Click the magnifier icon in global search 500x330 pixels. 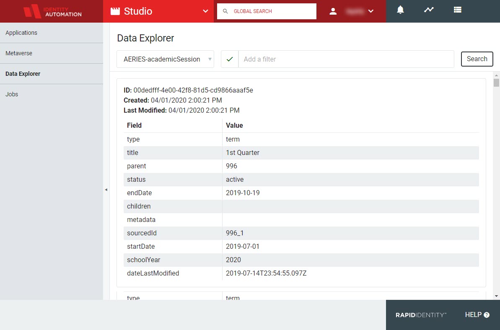pyautogui.click(x=225, y=11)
